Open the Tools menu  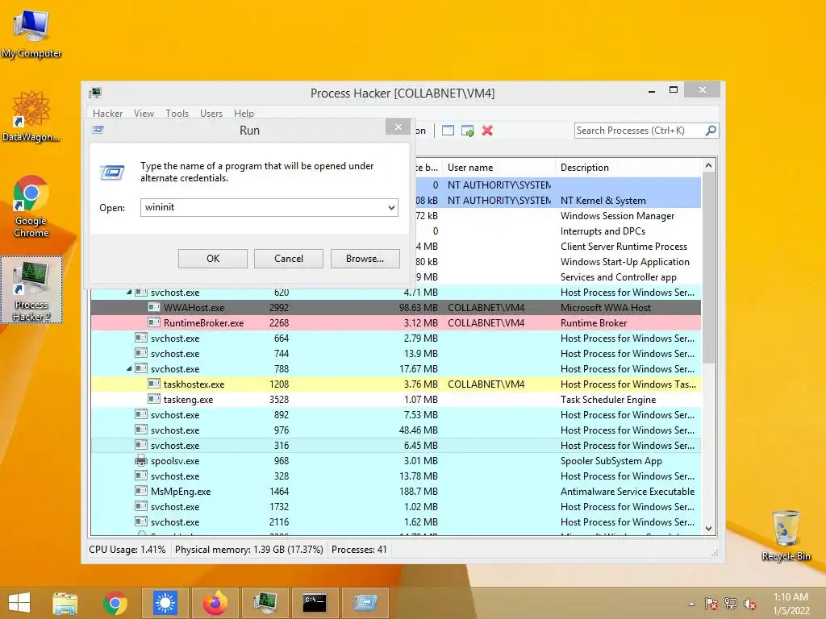(177, 113)
